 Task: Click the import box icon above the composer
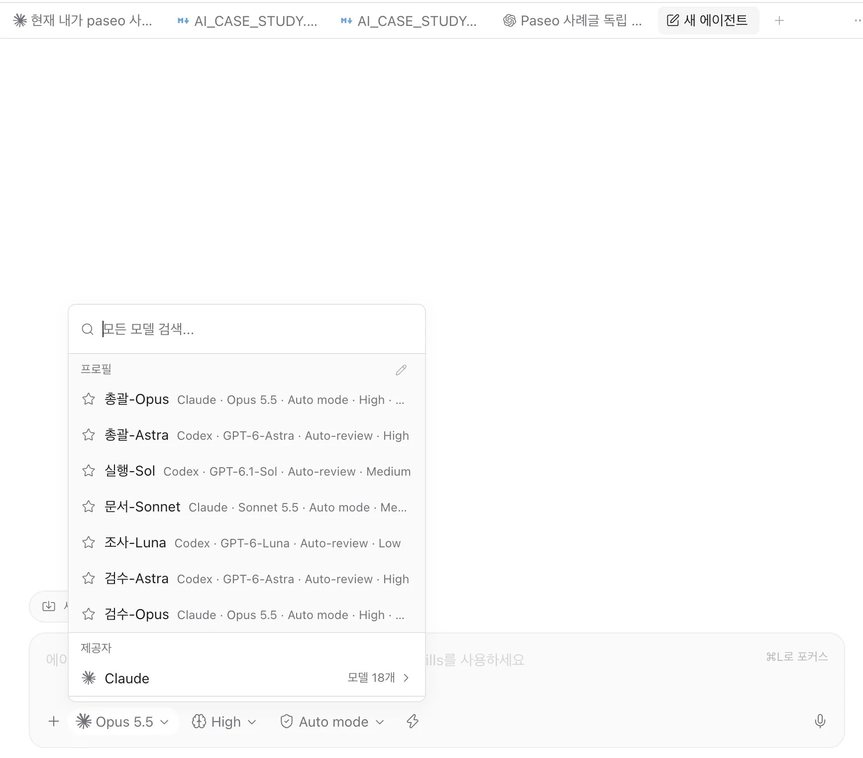point(49,606)
